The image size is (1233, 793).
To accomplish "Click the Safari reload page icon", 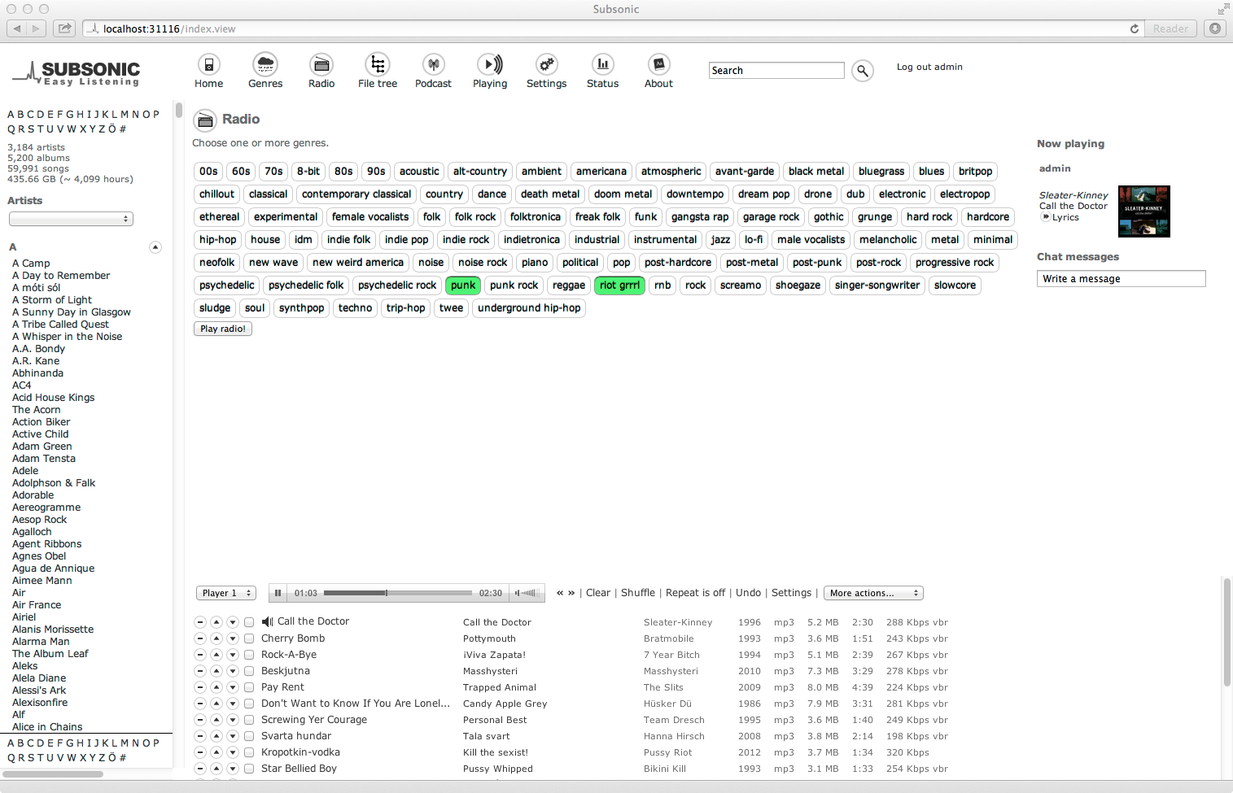I will (1135, 28).
